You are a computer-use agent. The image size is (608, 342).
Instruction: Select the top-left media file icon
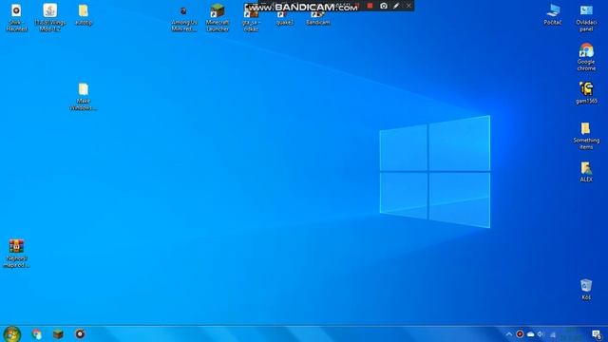pyautogui.click(x=16, y=17)
